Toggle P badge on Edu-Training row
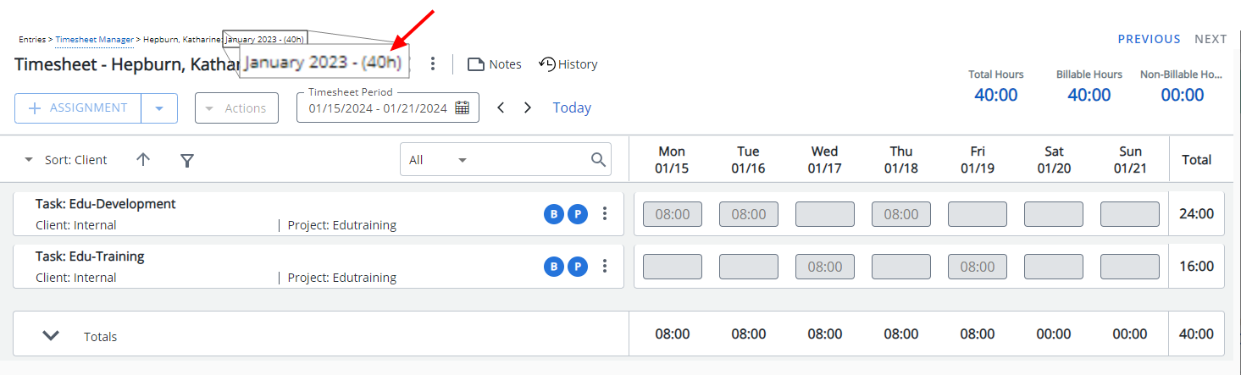Viewport: 1241px width, 375px height. click(x=577, y=267)
